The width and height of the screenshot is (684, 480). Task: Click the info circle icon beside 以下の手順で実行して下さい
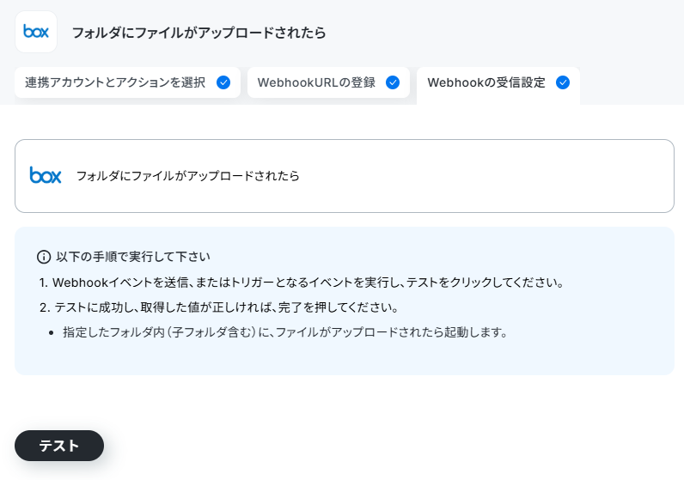point(44,257)
